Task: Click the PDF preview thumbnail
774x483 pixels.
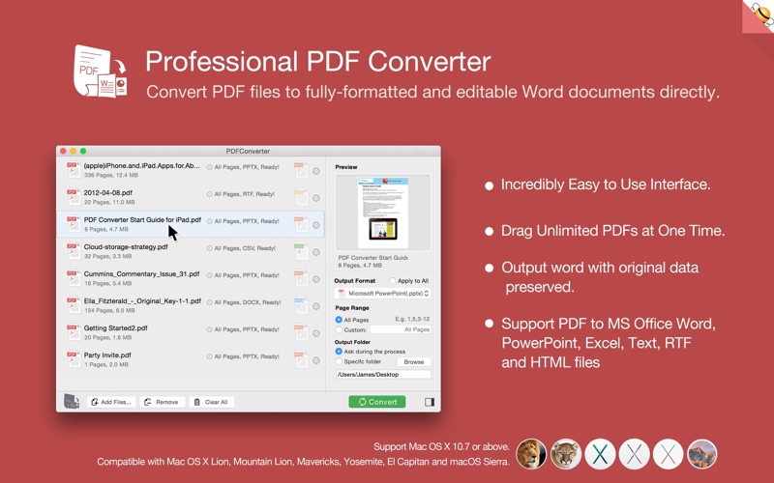Action: click(382, 213)
